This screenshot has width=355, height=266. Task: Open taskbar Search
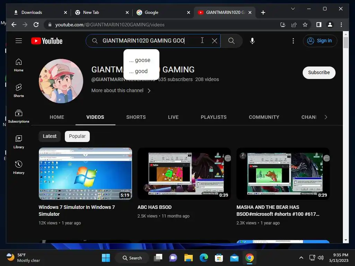click(x=132, y=258)
